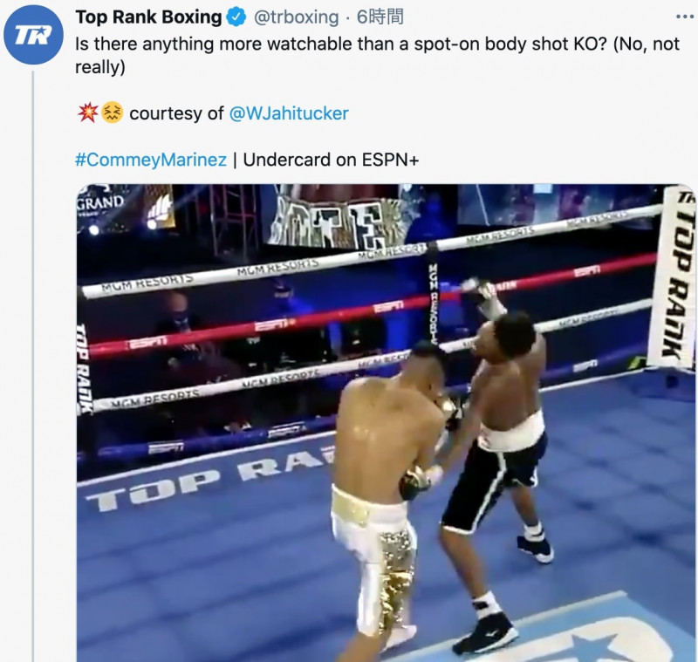Viewport: 698px width, 662px height.
Task: Open the @trboxing handle link
Action: click(x=296, y=17)
